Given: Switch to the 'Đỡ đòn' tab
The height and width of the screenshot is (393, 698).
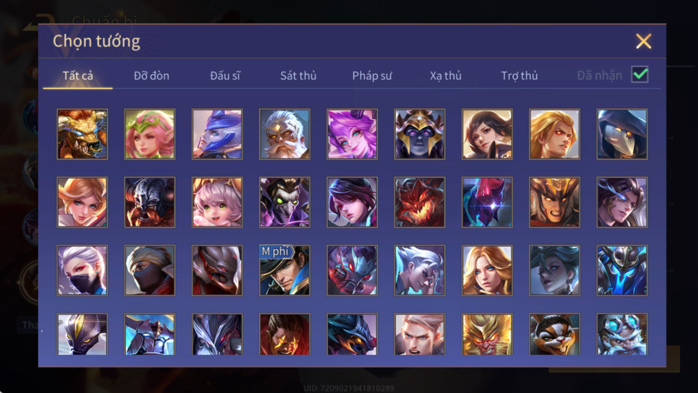Looking at the screenshot, I should pos(151,76).
